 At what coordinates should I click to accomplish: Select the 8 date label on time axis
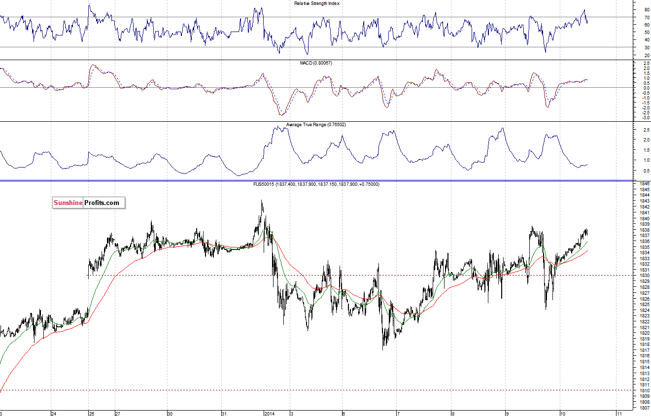pyautogui.click(x=452, y=414)
